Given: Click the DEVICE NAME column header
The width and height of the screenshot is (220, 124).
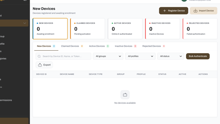Looking at the screenshot, I should click(x=67, y=74).
